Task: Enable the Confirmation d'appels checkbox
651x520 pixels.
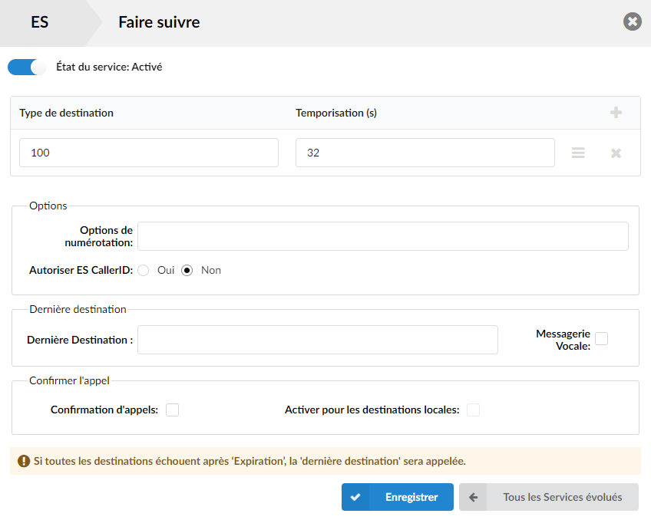Action: 172,410
